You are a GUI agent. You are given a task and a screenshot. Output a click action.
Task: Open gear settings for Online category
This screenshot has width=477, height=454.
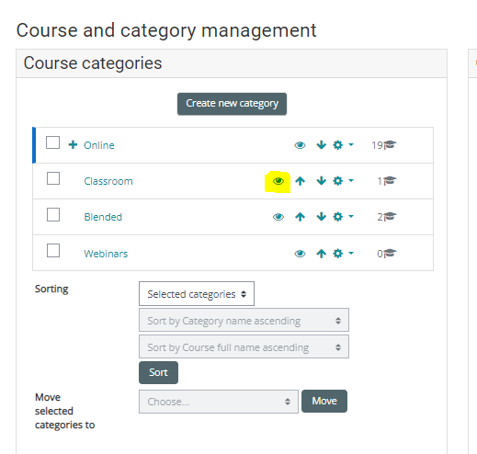tap(343, 144)
